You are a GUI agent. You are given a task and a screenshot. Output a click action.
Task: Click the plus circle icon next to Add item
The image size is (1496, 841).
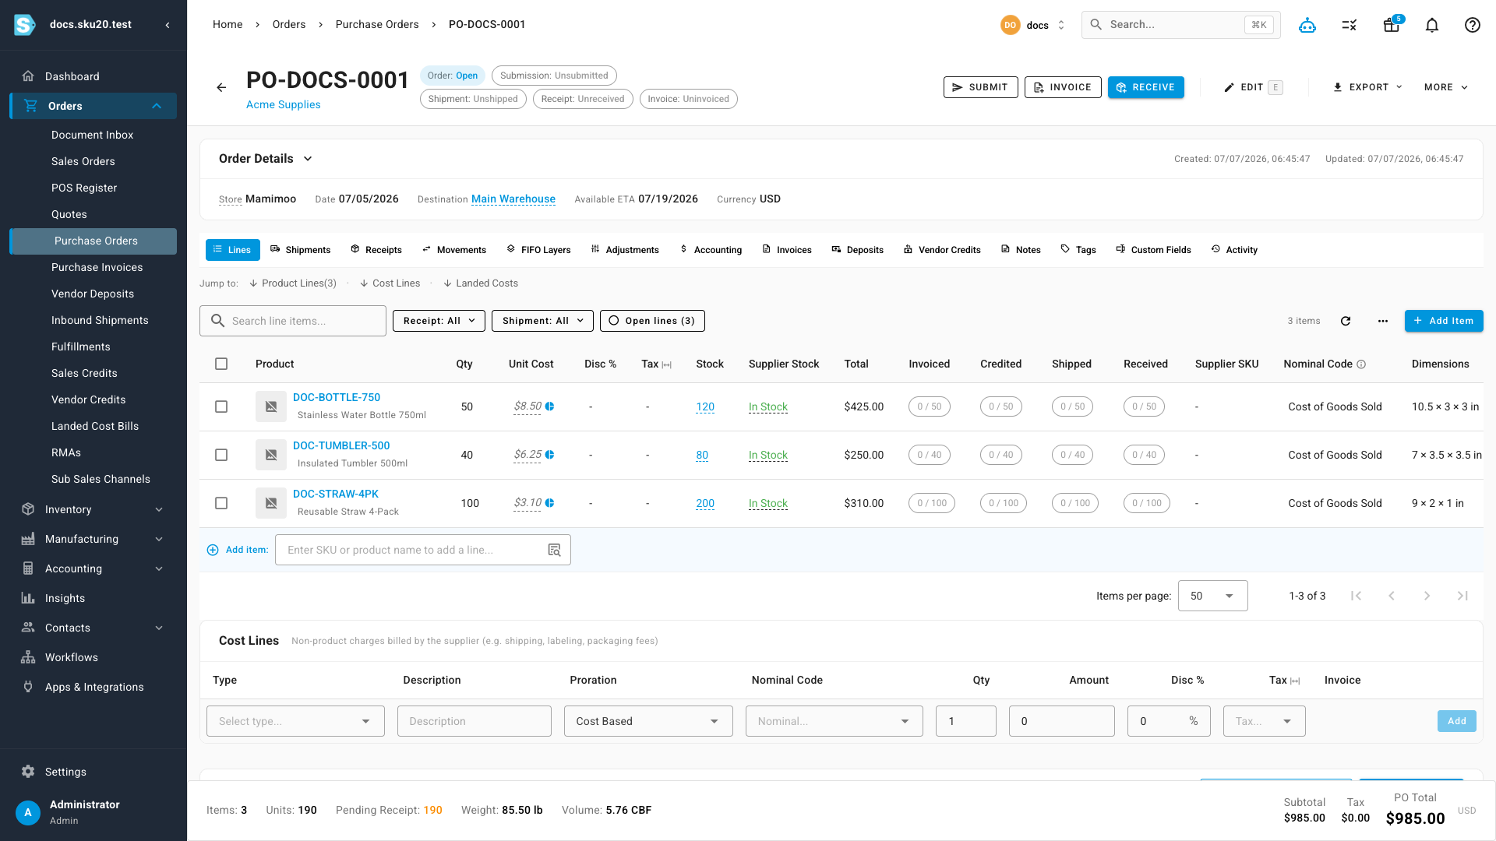tap(213, 550)
